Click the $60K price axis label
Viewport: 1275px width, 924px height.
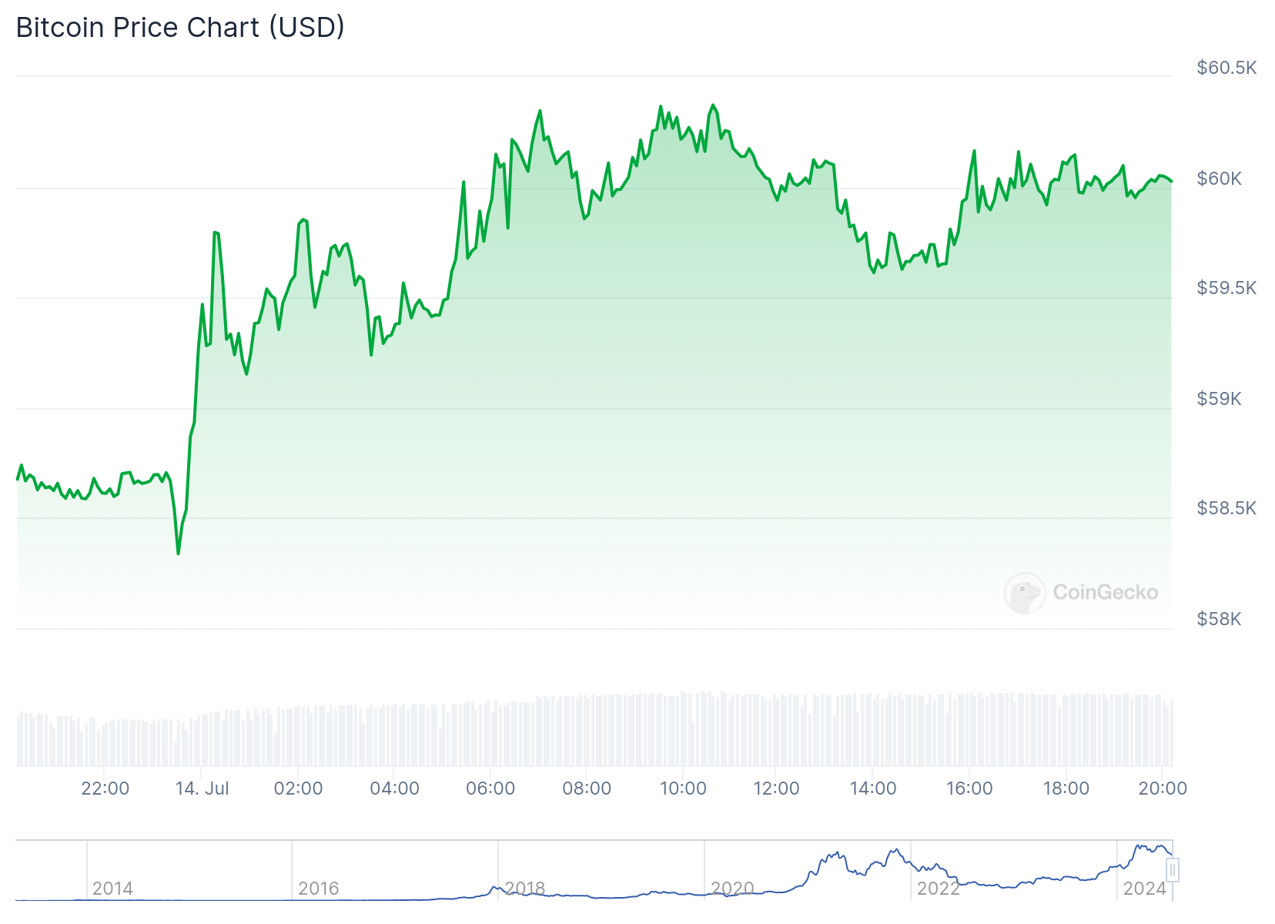pos(1219,179)
